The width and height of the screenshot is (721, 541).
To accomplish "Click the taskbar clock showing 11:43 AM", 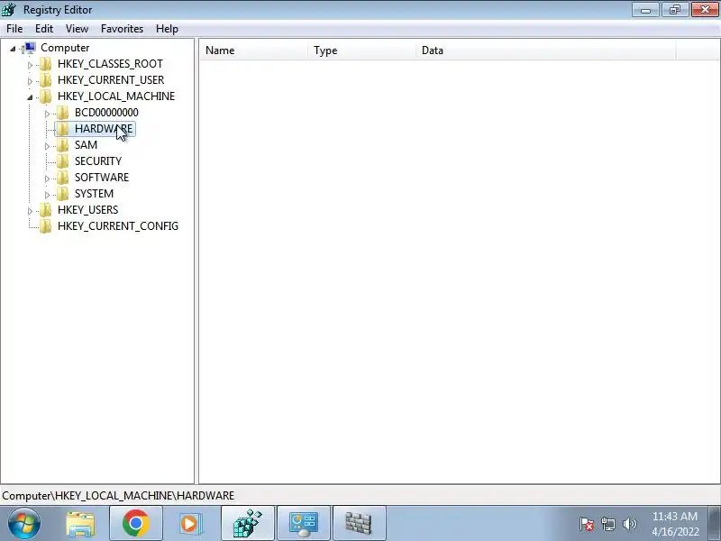I will [675, 524].
